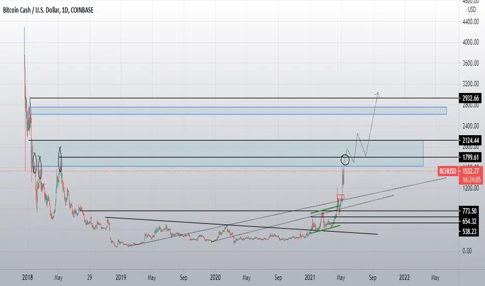Viewport: 485px width, 286px height.
Task: Select the 538.23 price label
Action: coord(469,231)
